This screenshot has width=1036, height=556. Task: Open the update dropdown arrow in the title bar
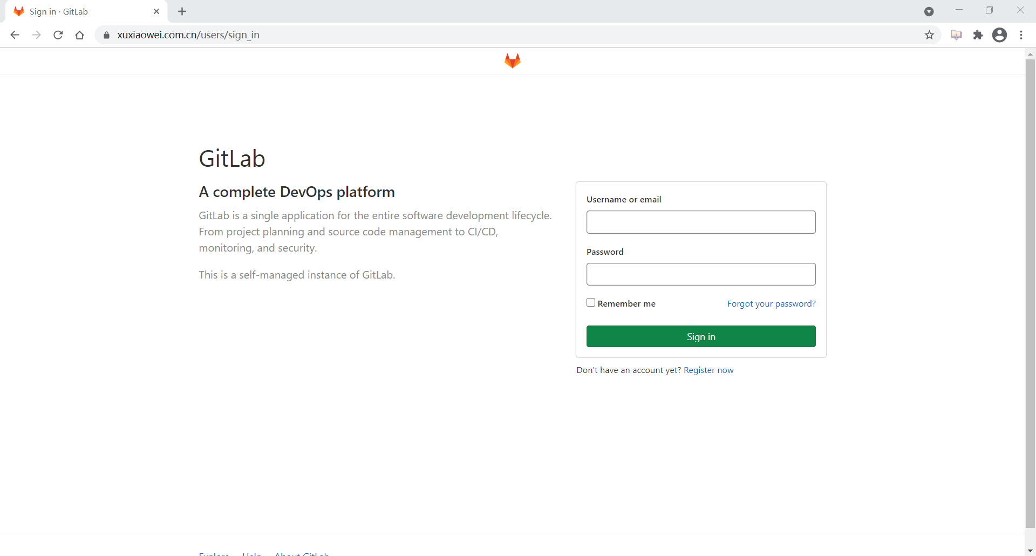(x=929, y=11)
